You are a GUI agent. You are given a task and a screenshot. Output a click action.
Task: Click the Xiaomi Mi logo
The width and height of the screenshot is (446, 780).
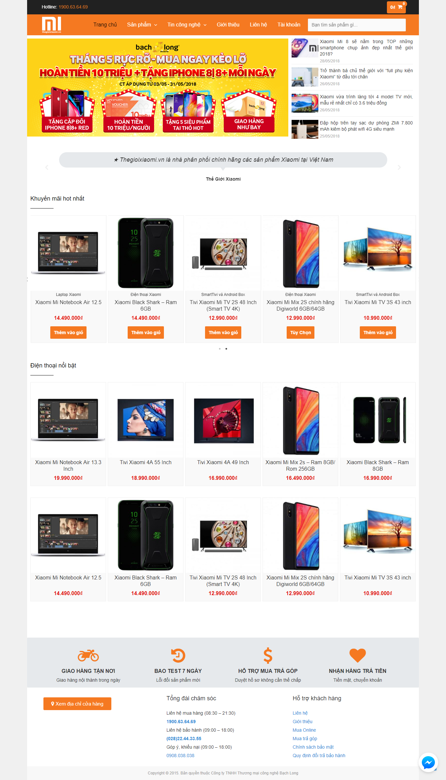(52, 25)
